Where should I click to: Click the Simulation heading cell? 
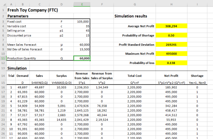(17, 68)
